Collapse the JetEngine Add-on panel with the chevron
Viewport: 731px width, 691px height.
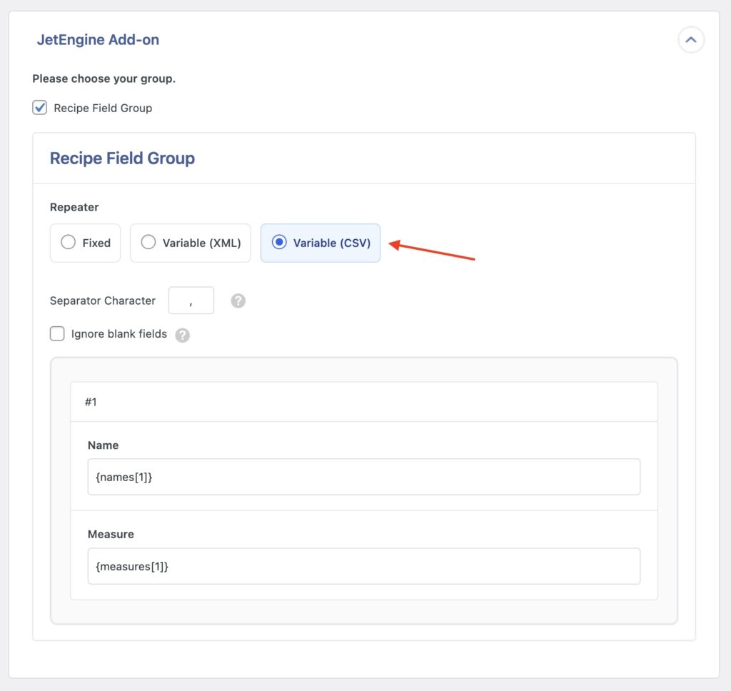tap(690, 40)
